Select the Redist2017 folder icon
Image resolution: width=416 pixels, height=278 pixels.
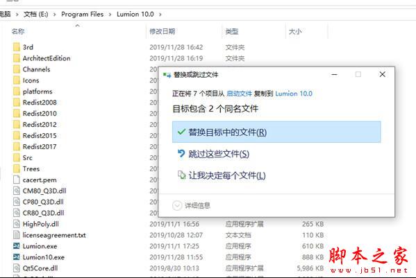click(17, 146)
